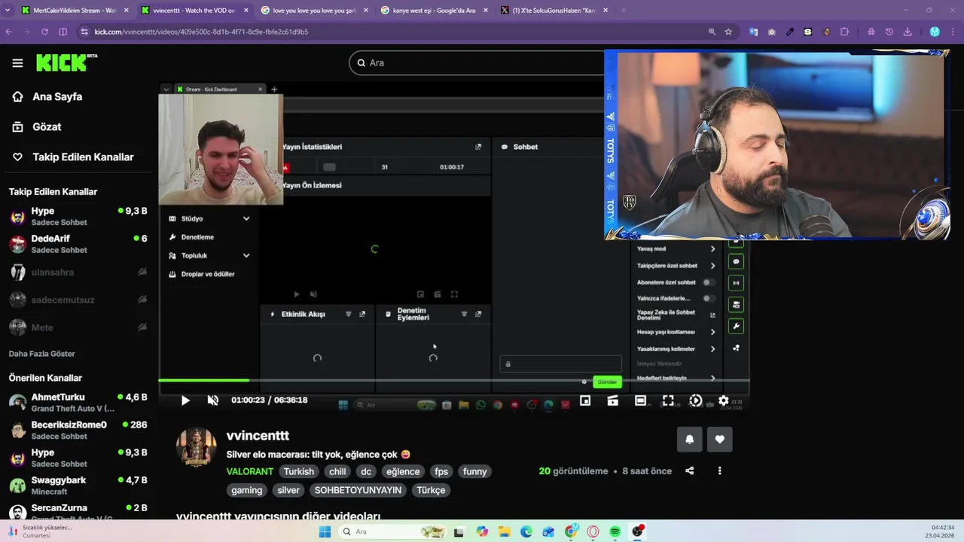This screenshot has height=542, width=964.
Task: Select the Turkish tag
Action: 298,472
